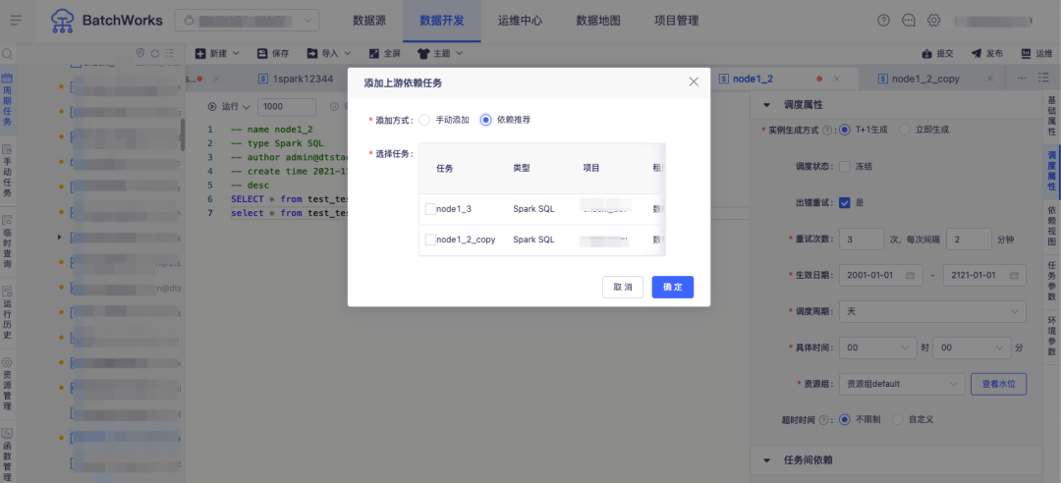The image size is (1061, 483).
Task: Click the 发布 publish toolbar button
Action: [987, 53]
